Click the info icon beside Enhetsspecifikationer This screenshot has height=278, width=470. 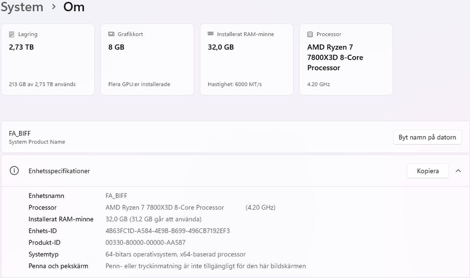tap(15, 171)
